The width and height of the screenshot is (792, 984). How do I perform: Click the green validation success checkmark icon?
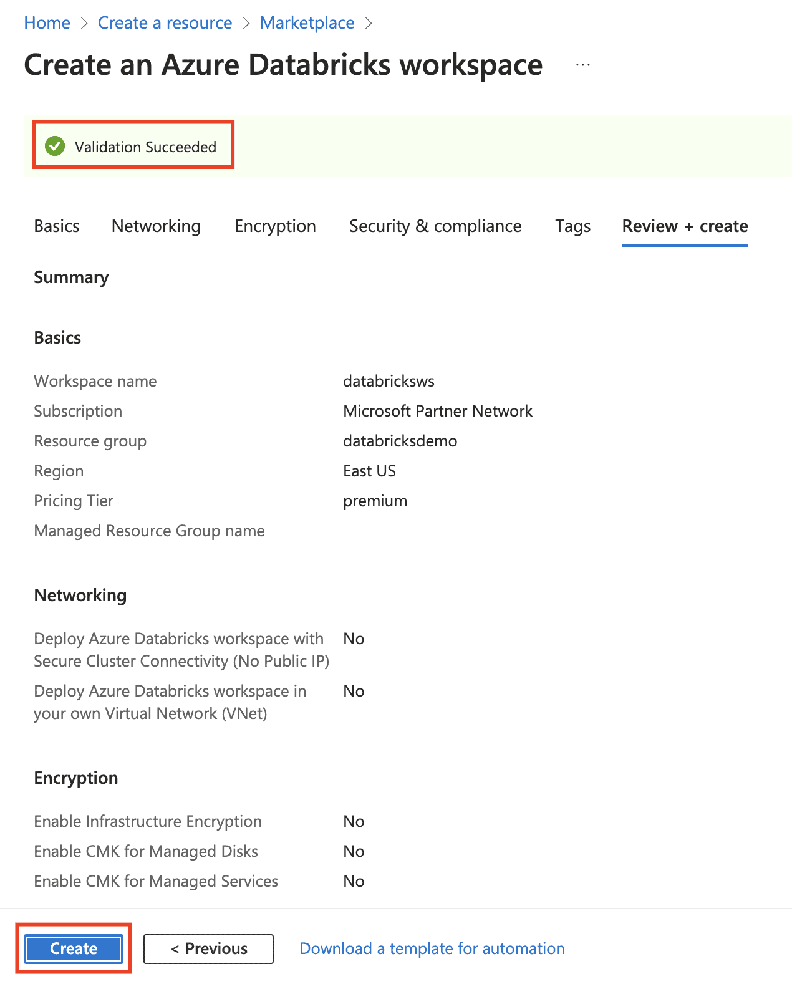(55, 147)
